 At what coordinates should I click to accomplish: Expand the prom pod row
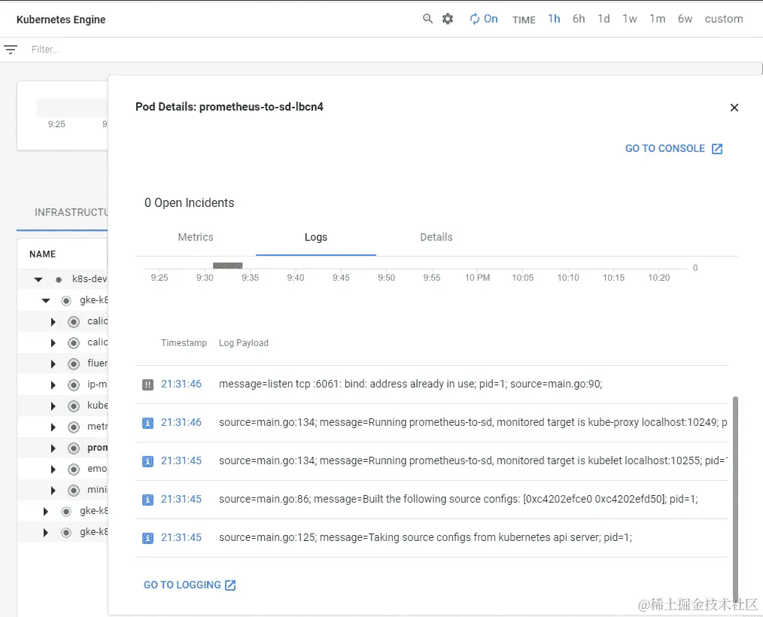point(53,448)
